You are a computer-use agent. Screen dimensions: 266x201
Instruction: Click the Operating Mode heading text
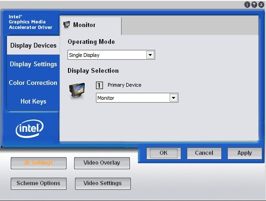[x=91, y=42]
